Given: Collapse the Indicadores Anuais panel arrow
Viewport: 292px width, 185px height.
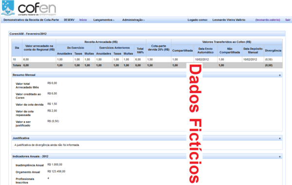Looking at the screenshot, I should [x=280, y=156].
